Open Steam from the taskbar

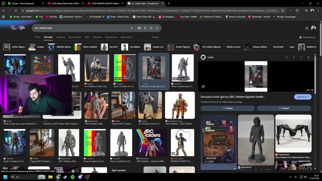[x=65, y=177]
